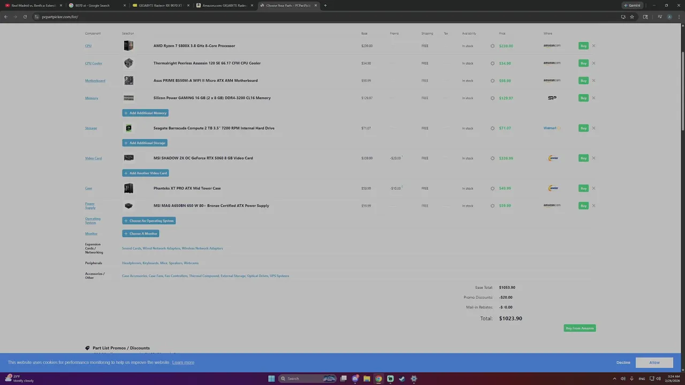The image size is (685, 385).
Task: Click Add Additional Storage button
Action: [145, 143]
